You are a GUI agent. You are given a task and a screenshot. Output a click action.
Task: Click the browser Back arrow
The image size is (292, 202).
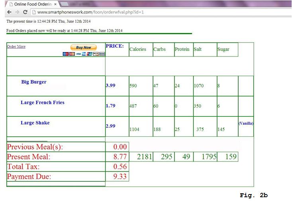click(9, 12)
